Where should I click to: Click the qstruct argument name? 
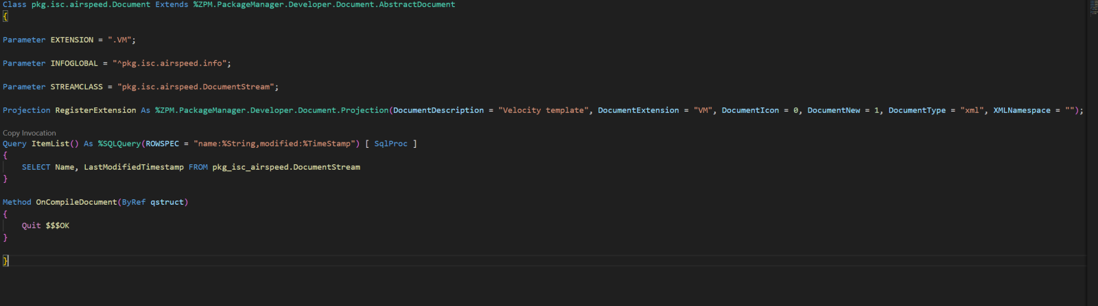[167, 202]
